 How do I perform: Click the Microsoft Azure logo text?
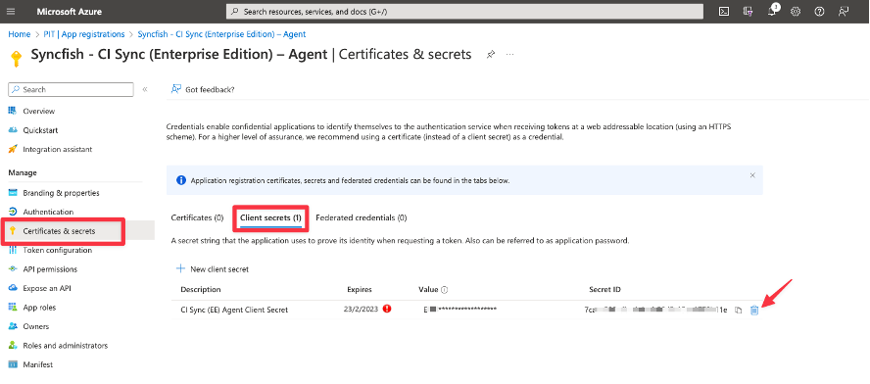(70, 11)
